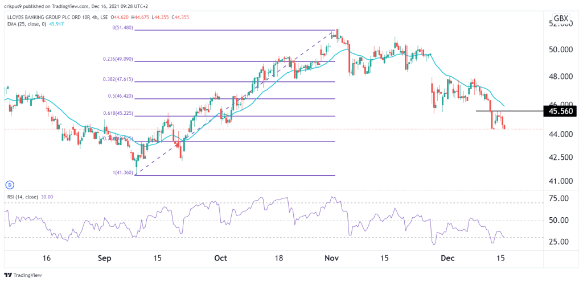The image size is (583, 282).
Task: Click the 0.382(47.615) Fibonacci level label
Action: tap(118, 80)
